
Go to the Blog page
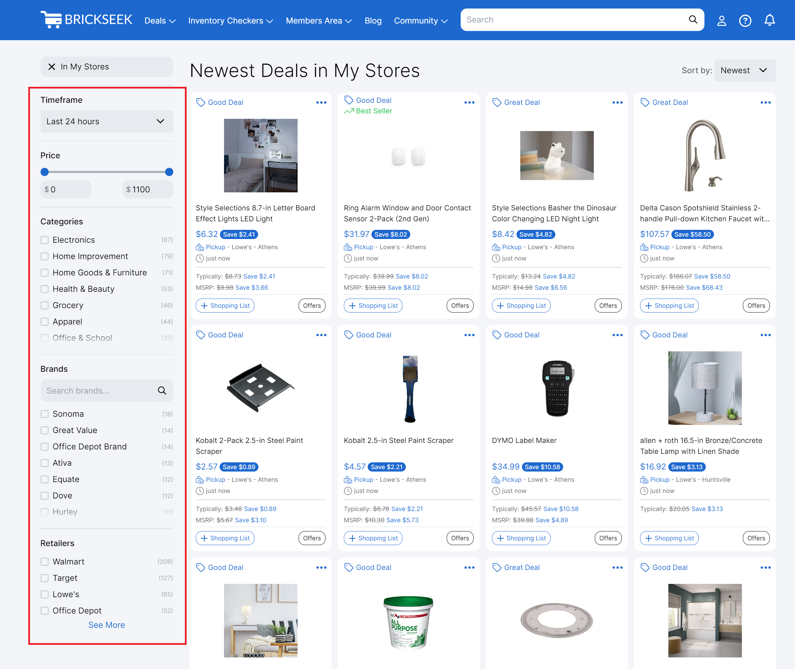click(373, 21)
